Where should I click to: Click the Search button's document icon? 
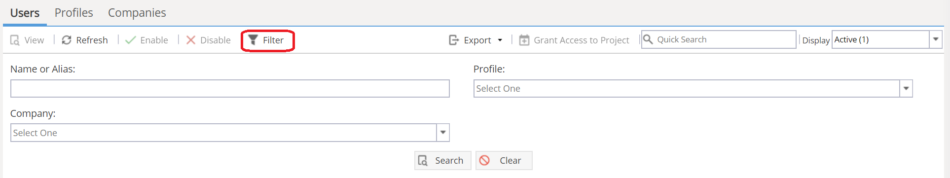423,160
